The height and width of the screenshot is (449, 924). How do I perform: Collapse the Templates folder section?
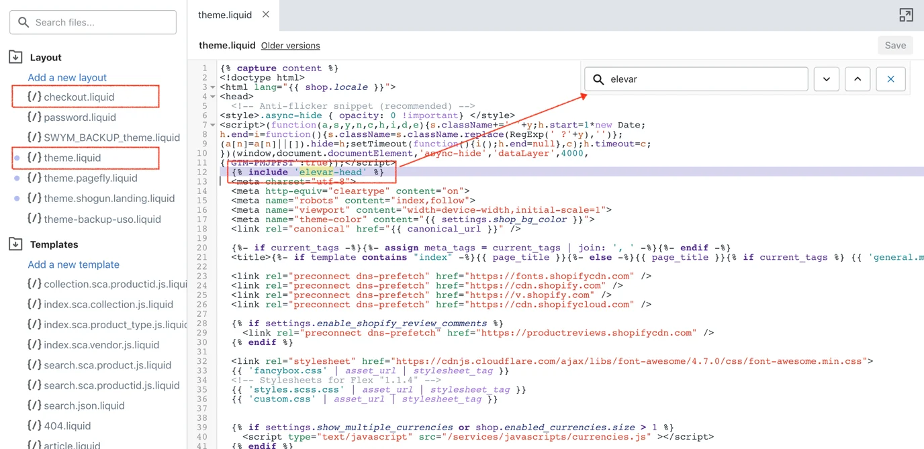(x=15, y=244)
